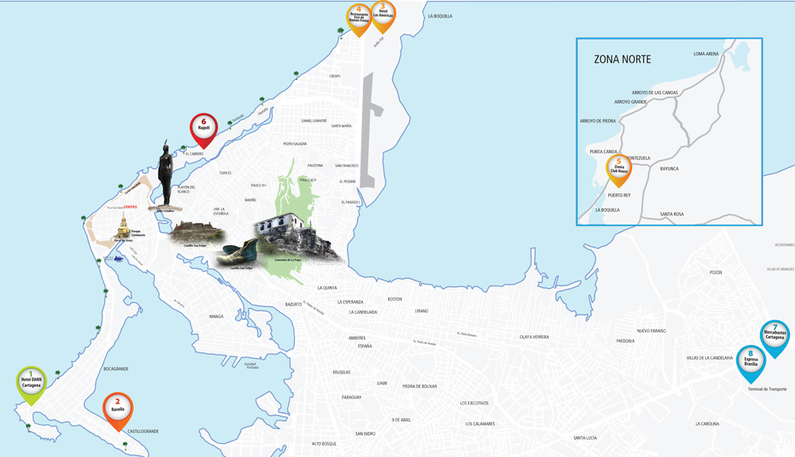The height and width of the screenshot is (457, 795).
Task: Select the LA CAROLINA label
Action: coord(707,423)
